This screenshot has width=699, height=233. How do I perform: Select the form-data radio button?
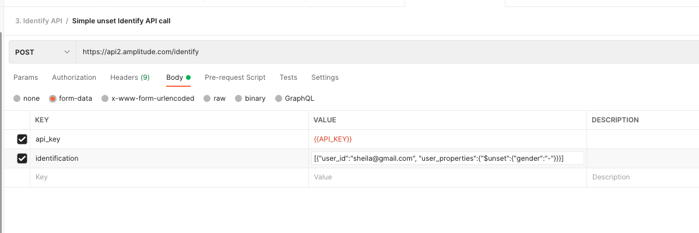click(53, 98)
